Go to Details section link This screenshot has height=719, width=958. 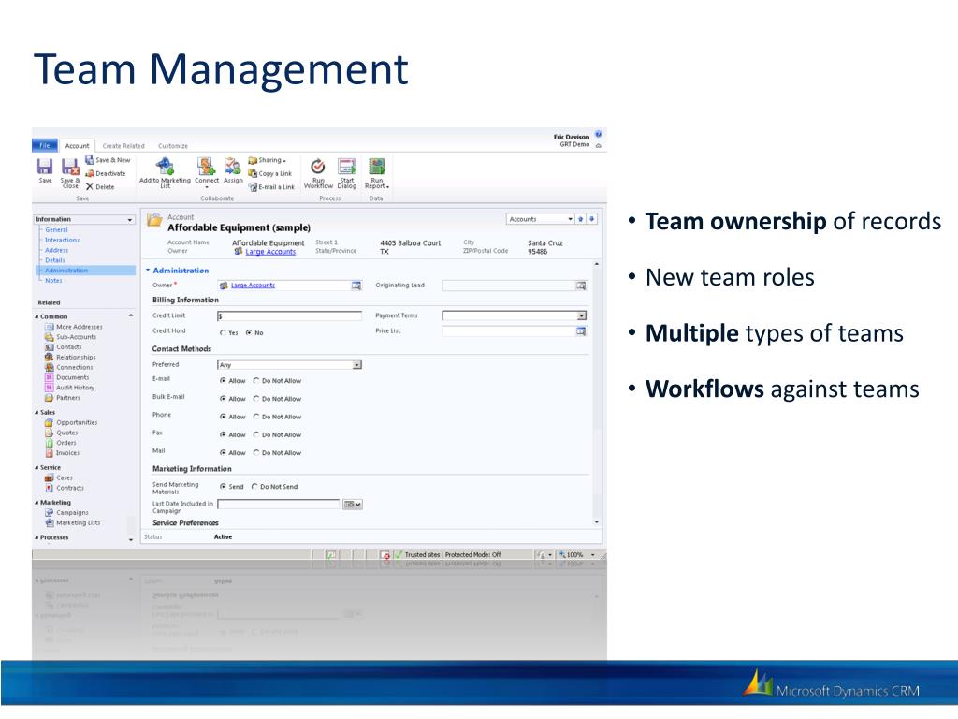point(54,260)
